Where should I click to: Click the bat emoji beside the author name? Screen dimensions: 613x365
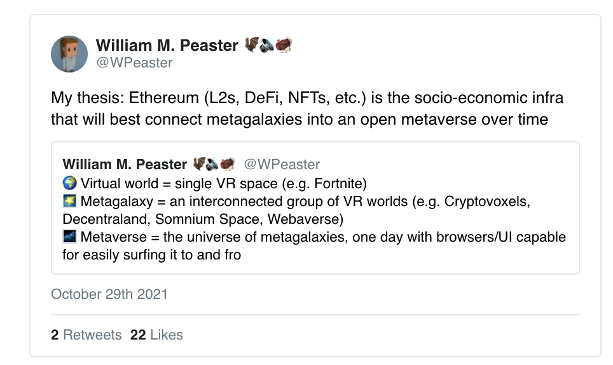point(252,45)
